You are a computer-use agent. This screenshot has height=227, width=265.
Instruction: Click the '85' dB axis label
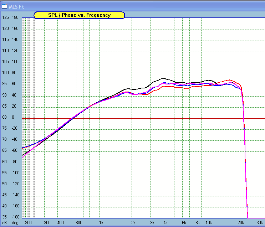pyautogui.click(x=4, y=106)
